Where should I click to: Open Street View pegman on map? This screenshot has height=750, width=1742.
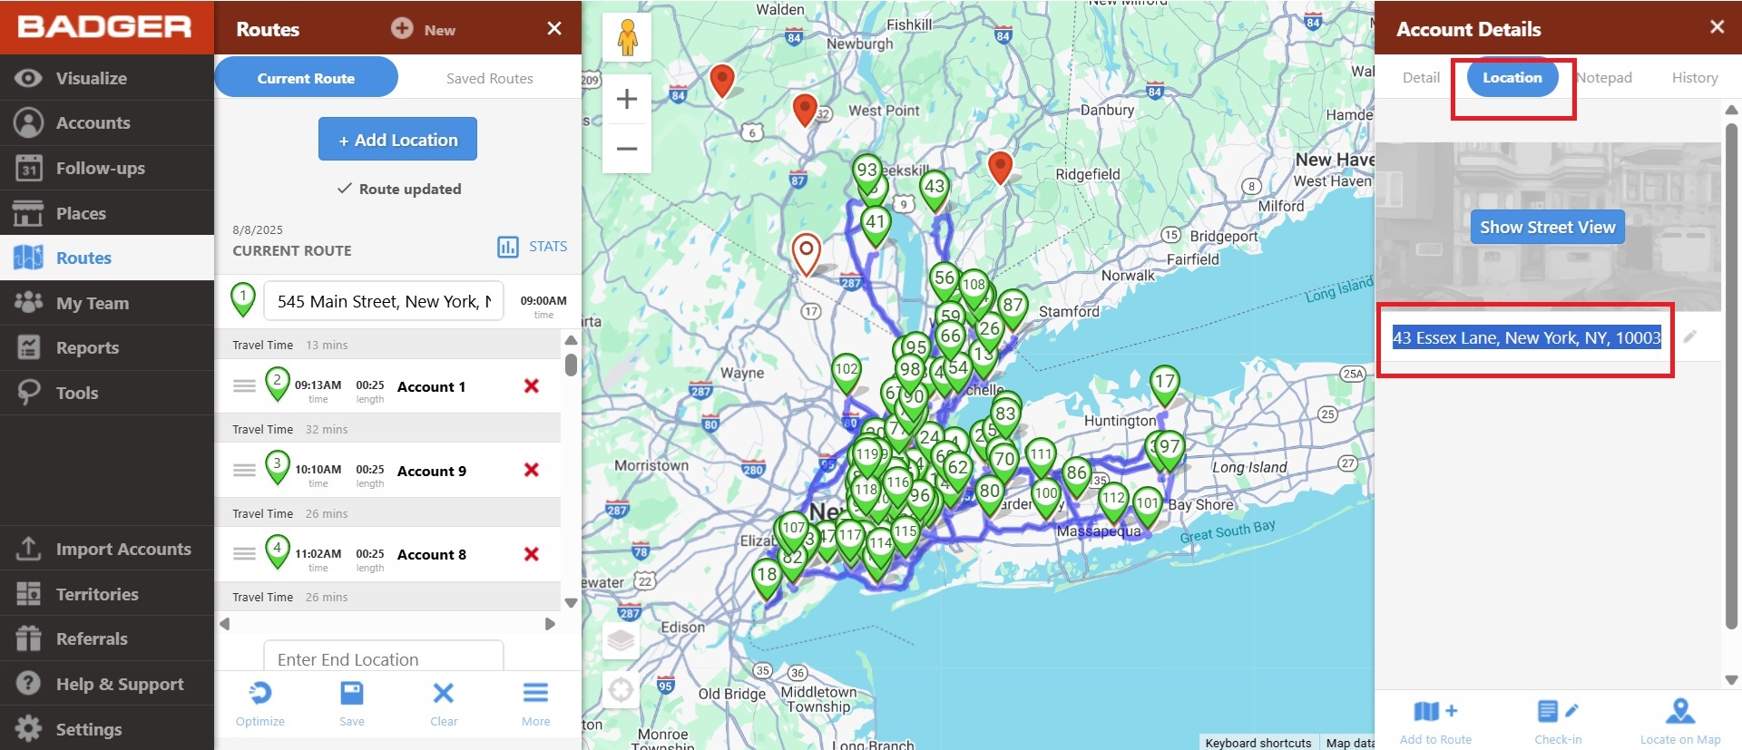click(x=627, y=37)
